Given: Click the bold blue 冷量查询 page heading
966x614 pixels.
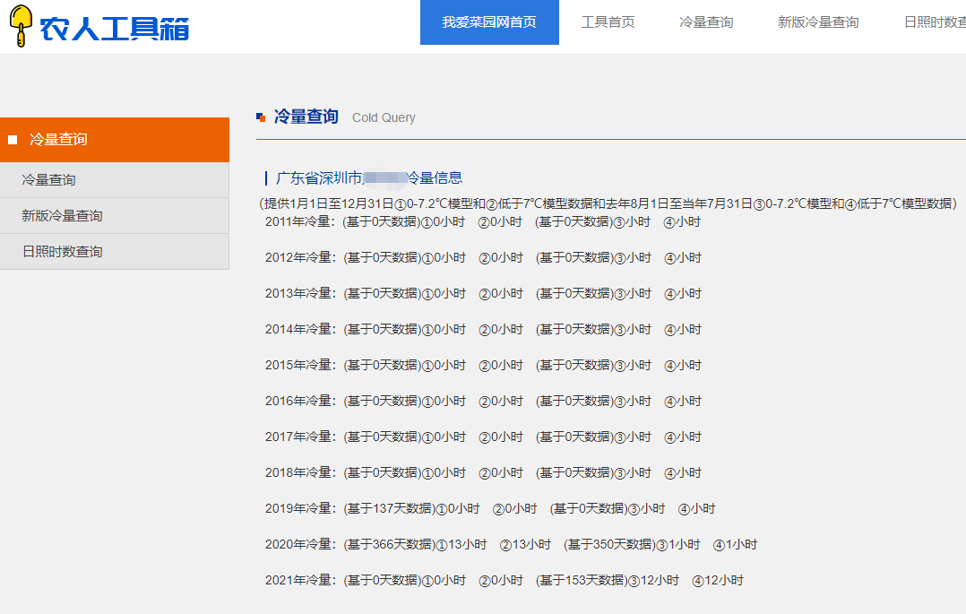Looking at the screenshot, I should pyautogui.click(x=306, y=117).
